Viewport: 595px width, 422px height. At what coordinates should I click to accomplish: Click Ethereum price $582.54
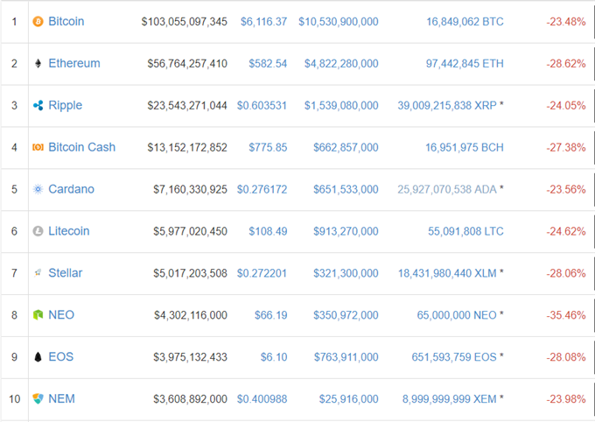(268, 63)
